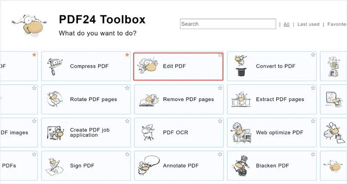Open the partially visible 'PDFs' tile
Screen dimensions: 347x184
tap(19, 165)
